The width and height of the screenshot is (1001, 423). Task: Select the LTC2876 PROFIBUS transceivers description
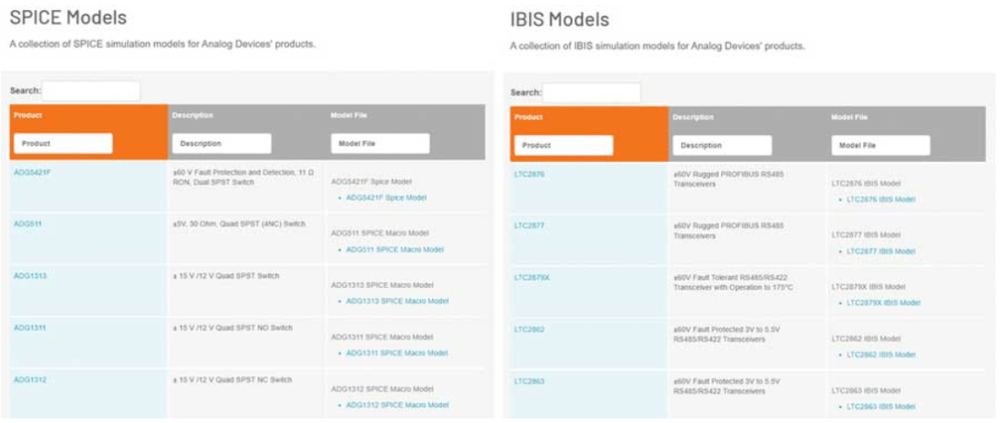pyautogui.click(x=729, y=179)
